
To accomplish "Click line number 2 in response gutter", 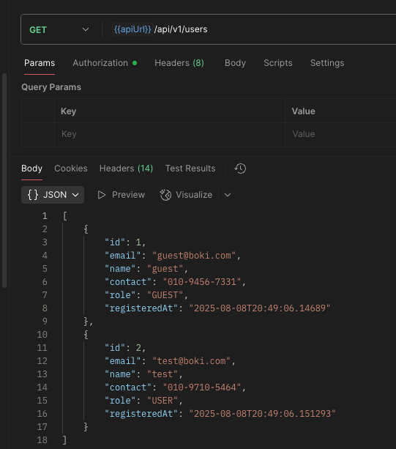I will coord(45,229).
